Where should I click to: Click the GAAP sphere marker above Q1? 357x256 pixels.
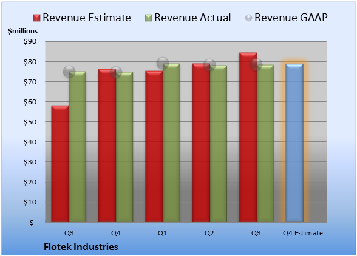pyautogui.click(x=163, y=63)
